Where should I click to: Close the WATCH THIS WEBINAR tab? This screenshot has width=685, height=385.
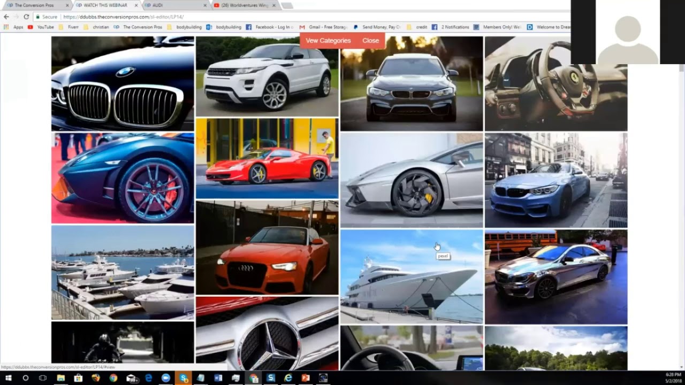[136, 5]
